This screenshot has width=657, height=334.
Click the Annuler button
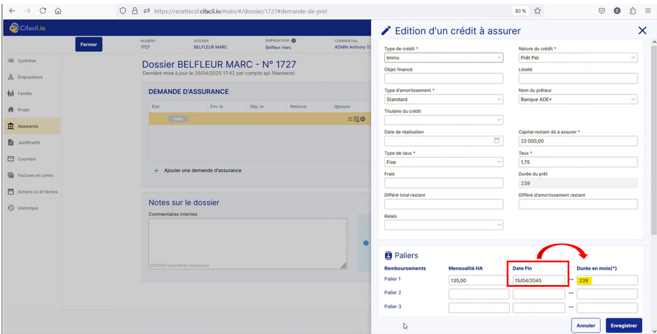pyautogui.click(x=586, y=325)
